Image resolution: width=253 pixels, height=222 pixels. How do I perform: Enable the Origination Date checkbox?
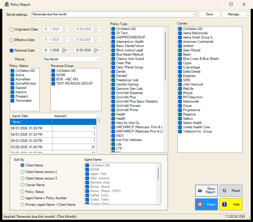(x=11, y=29)
